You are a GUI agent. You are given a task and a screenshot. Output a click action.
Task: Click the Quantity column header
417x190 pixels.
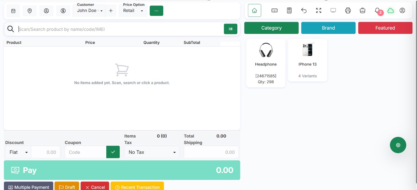[152, 43]
